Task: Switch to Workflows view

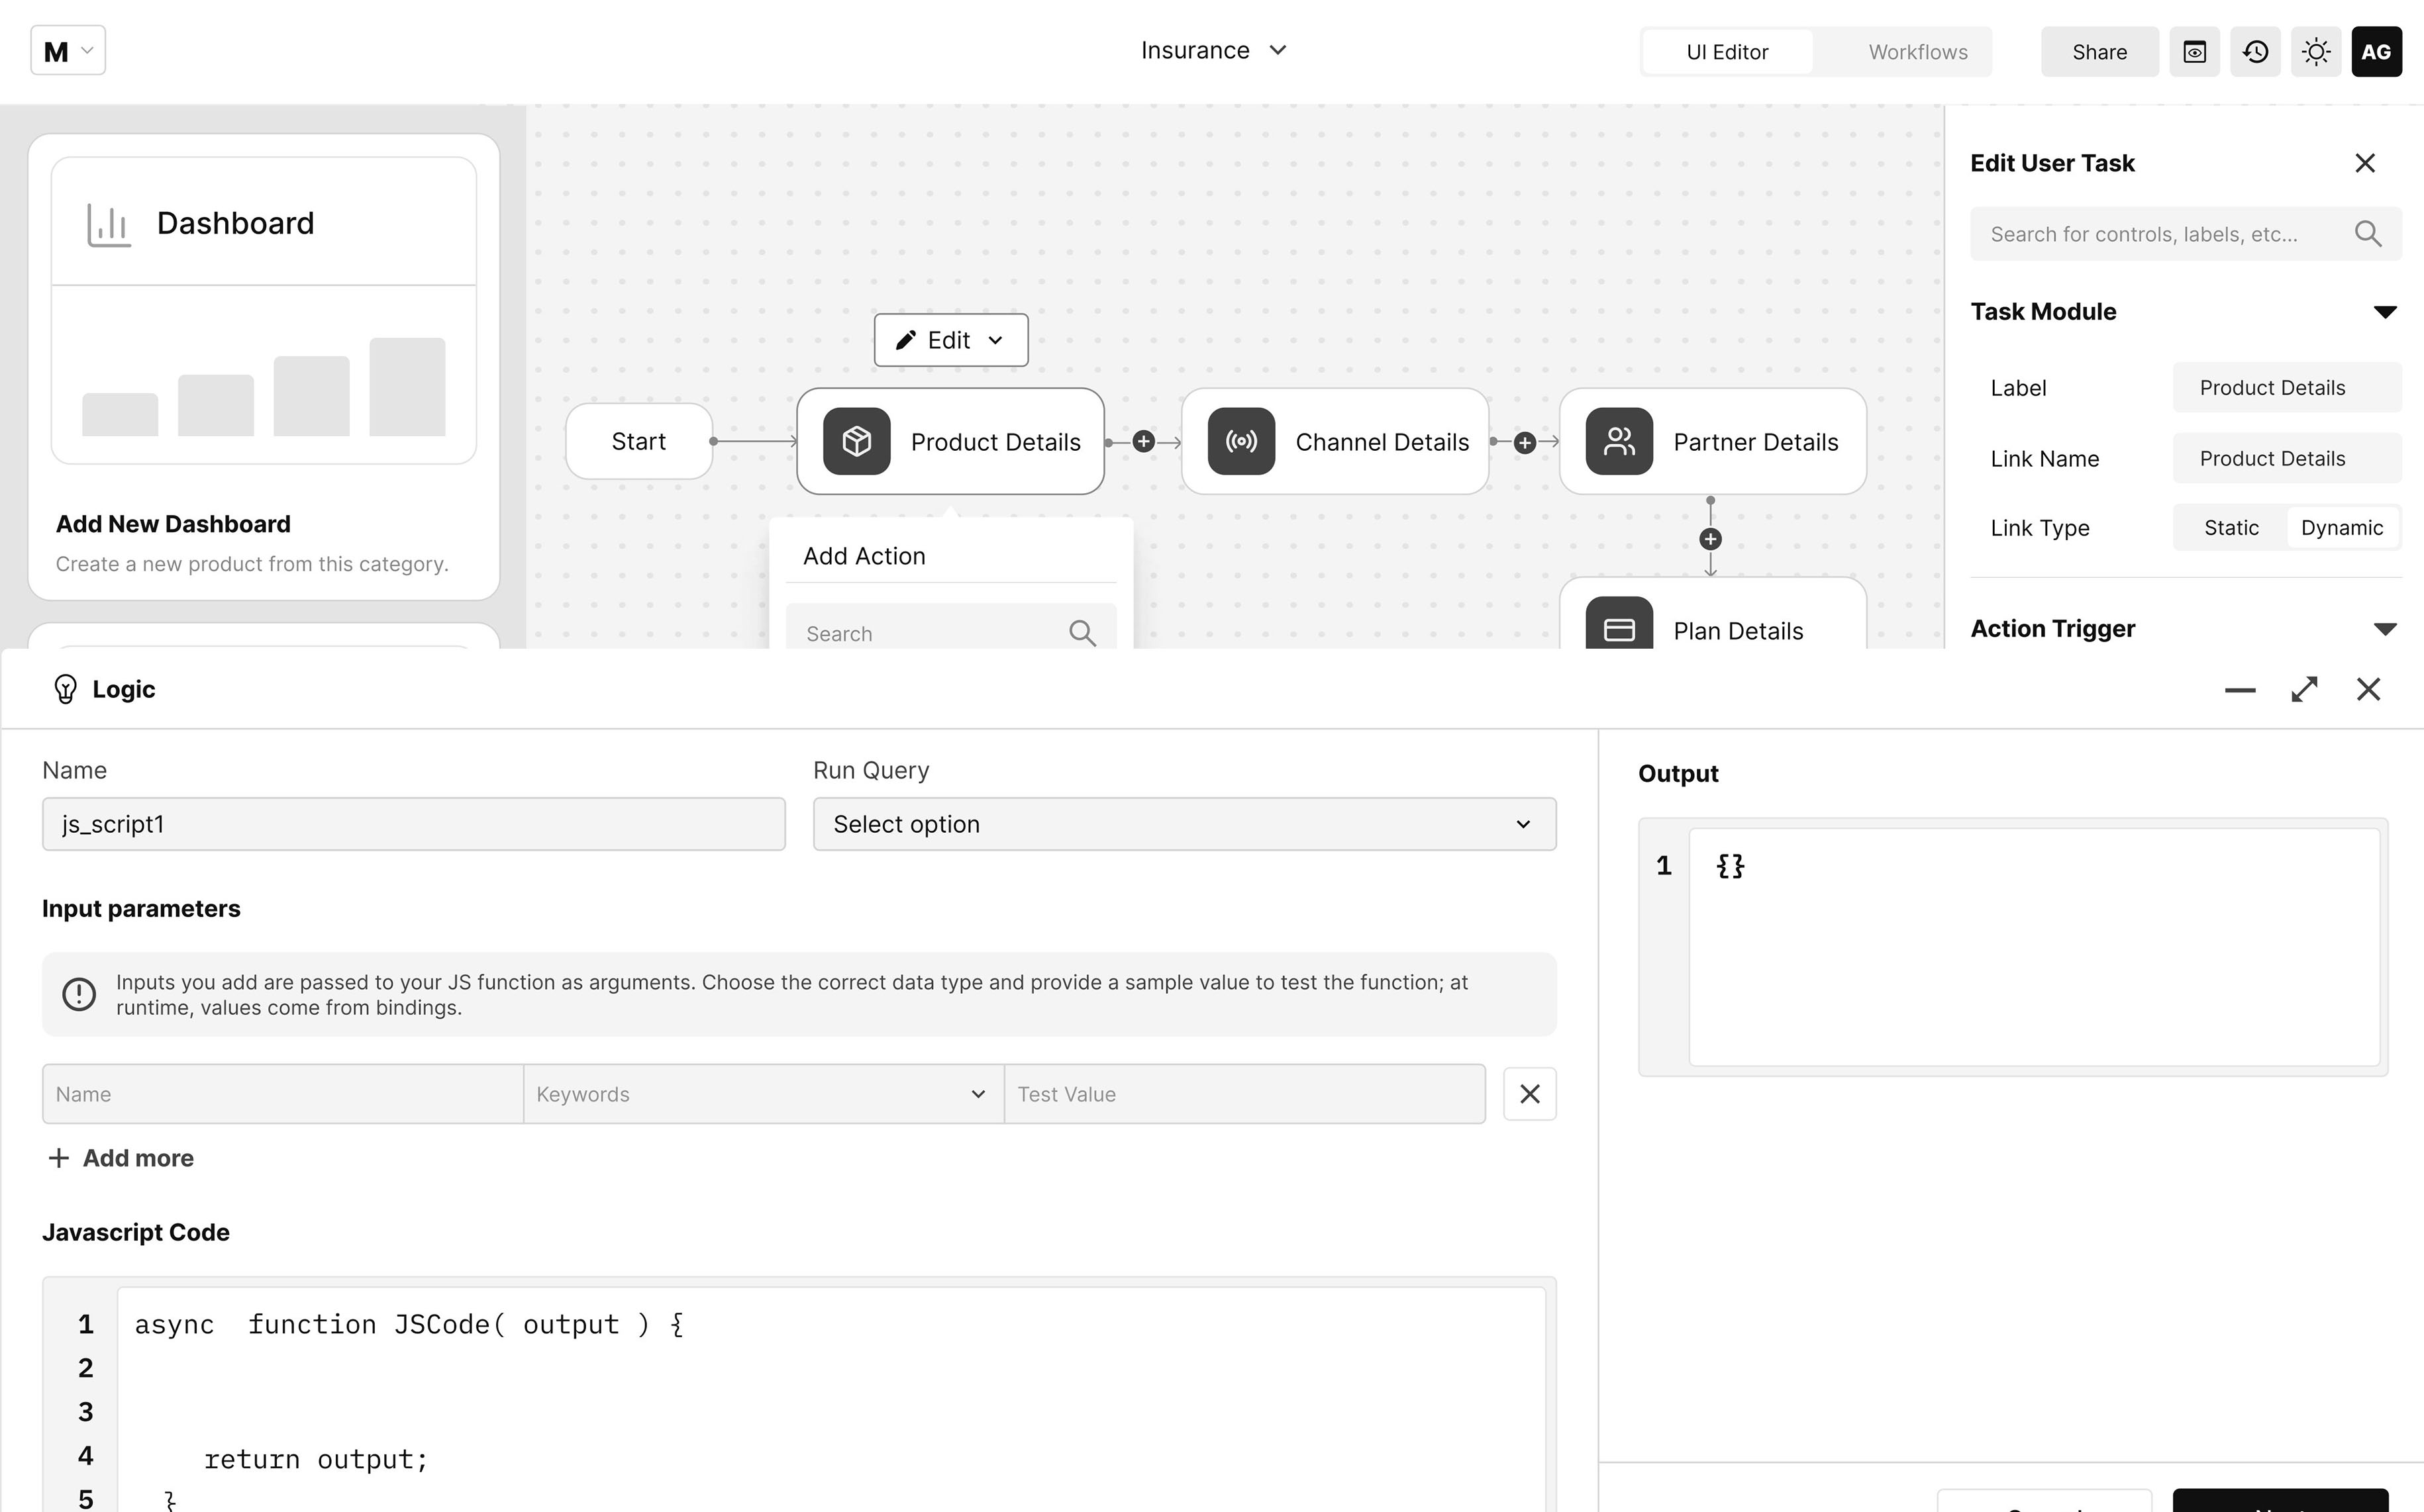Action: pos(1917,51)
